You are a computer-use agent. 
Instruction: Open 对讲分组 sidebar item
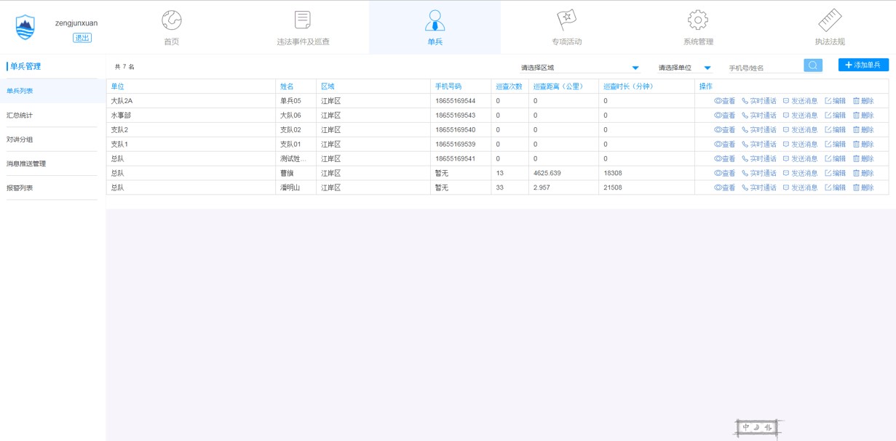tap(20, 139)
